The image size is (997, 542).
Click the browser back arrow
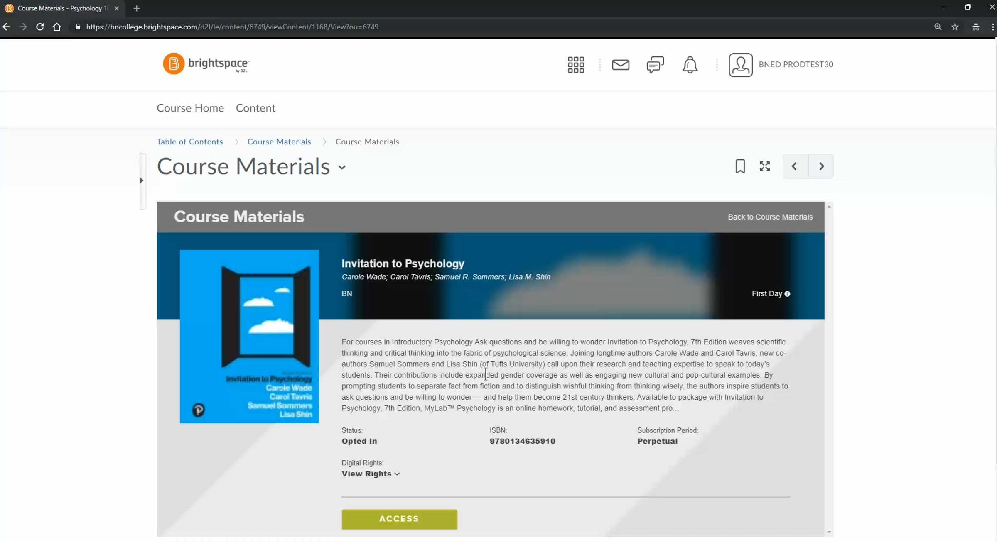[x=6, y=27]
